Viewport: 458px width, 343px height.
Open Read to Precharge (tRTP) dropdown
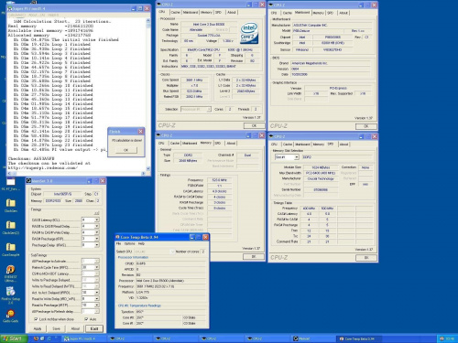coord(97,305)
